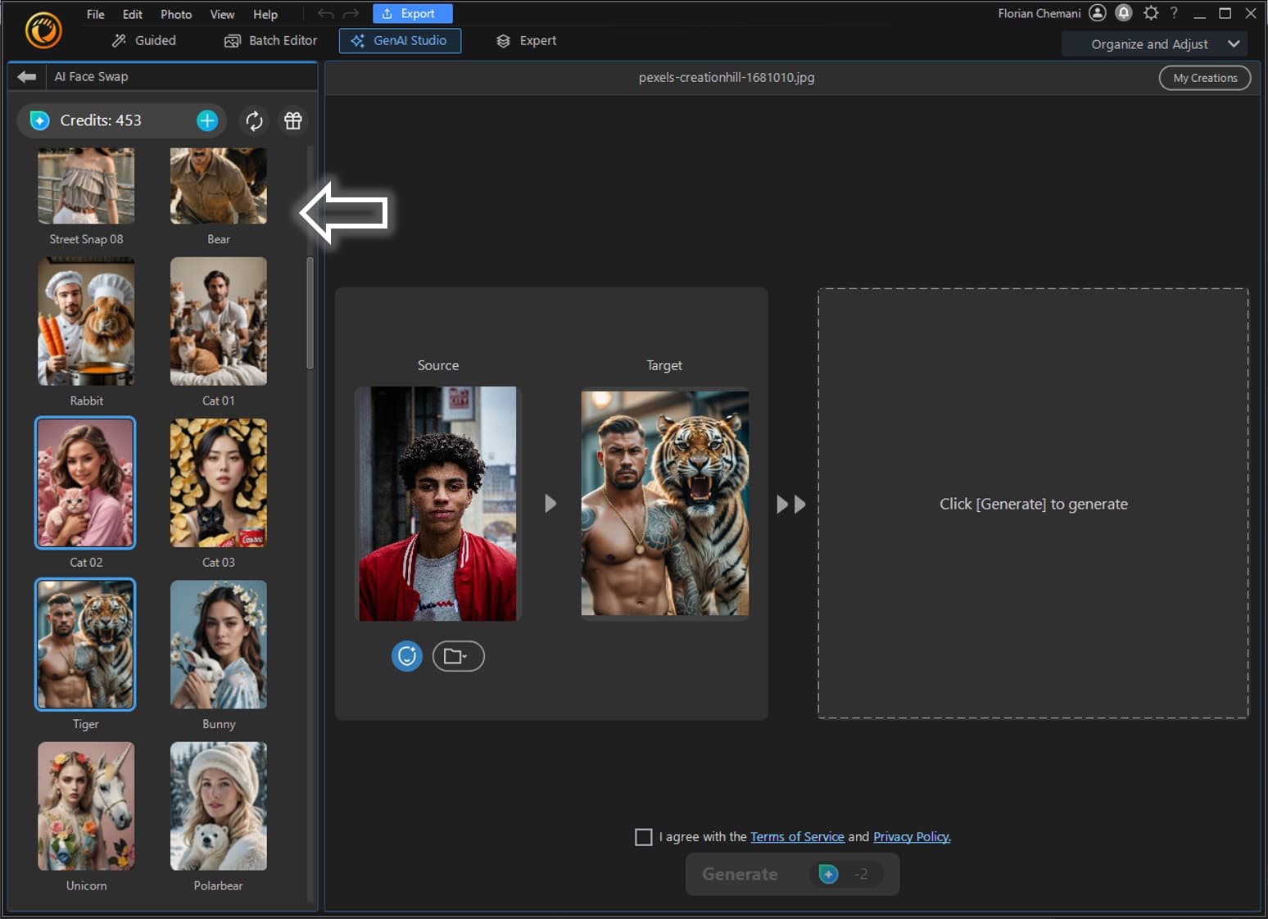1268x919 pixels.
Task: Open the notifications bell
Action: [1123, 13]
